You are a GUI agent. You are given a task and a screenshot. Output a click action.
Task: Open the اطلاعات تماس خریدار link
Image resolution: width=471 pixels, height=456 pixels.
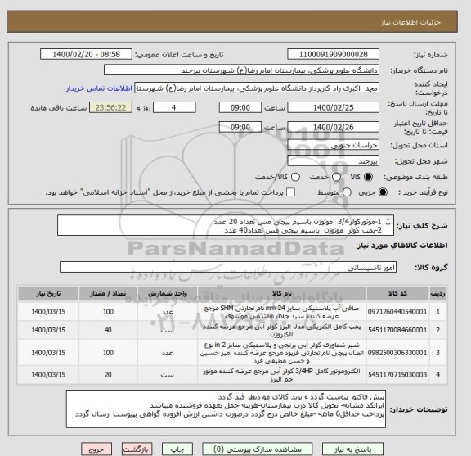point(99,88)
